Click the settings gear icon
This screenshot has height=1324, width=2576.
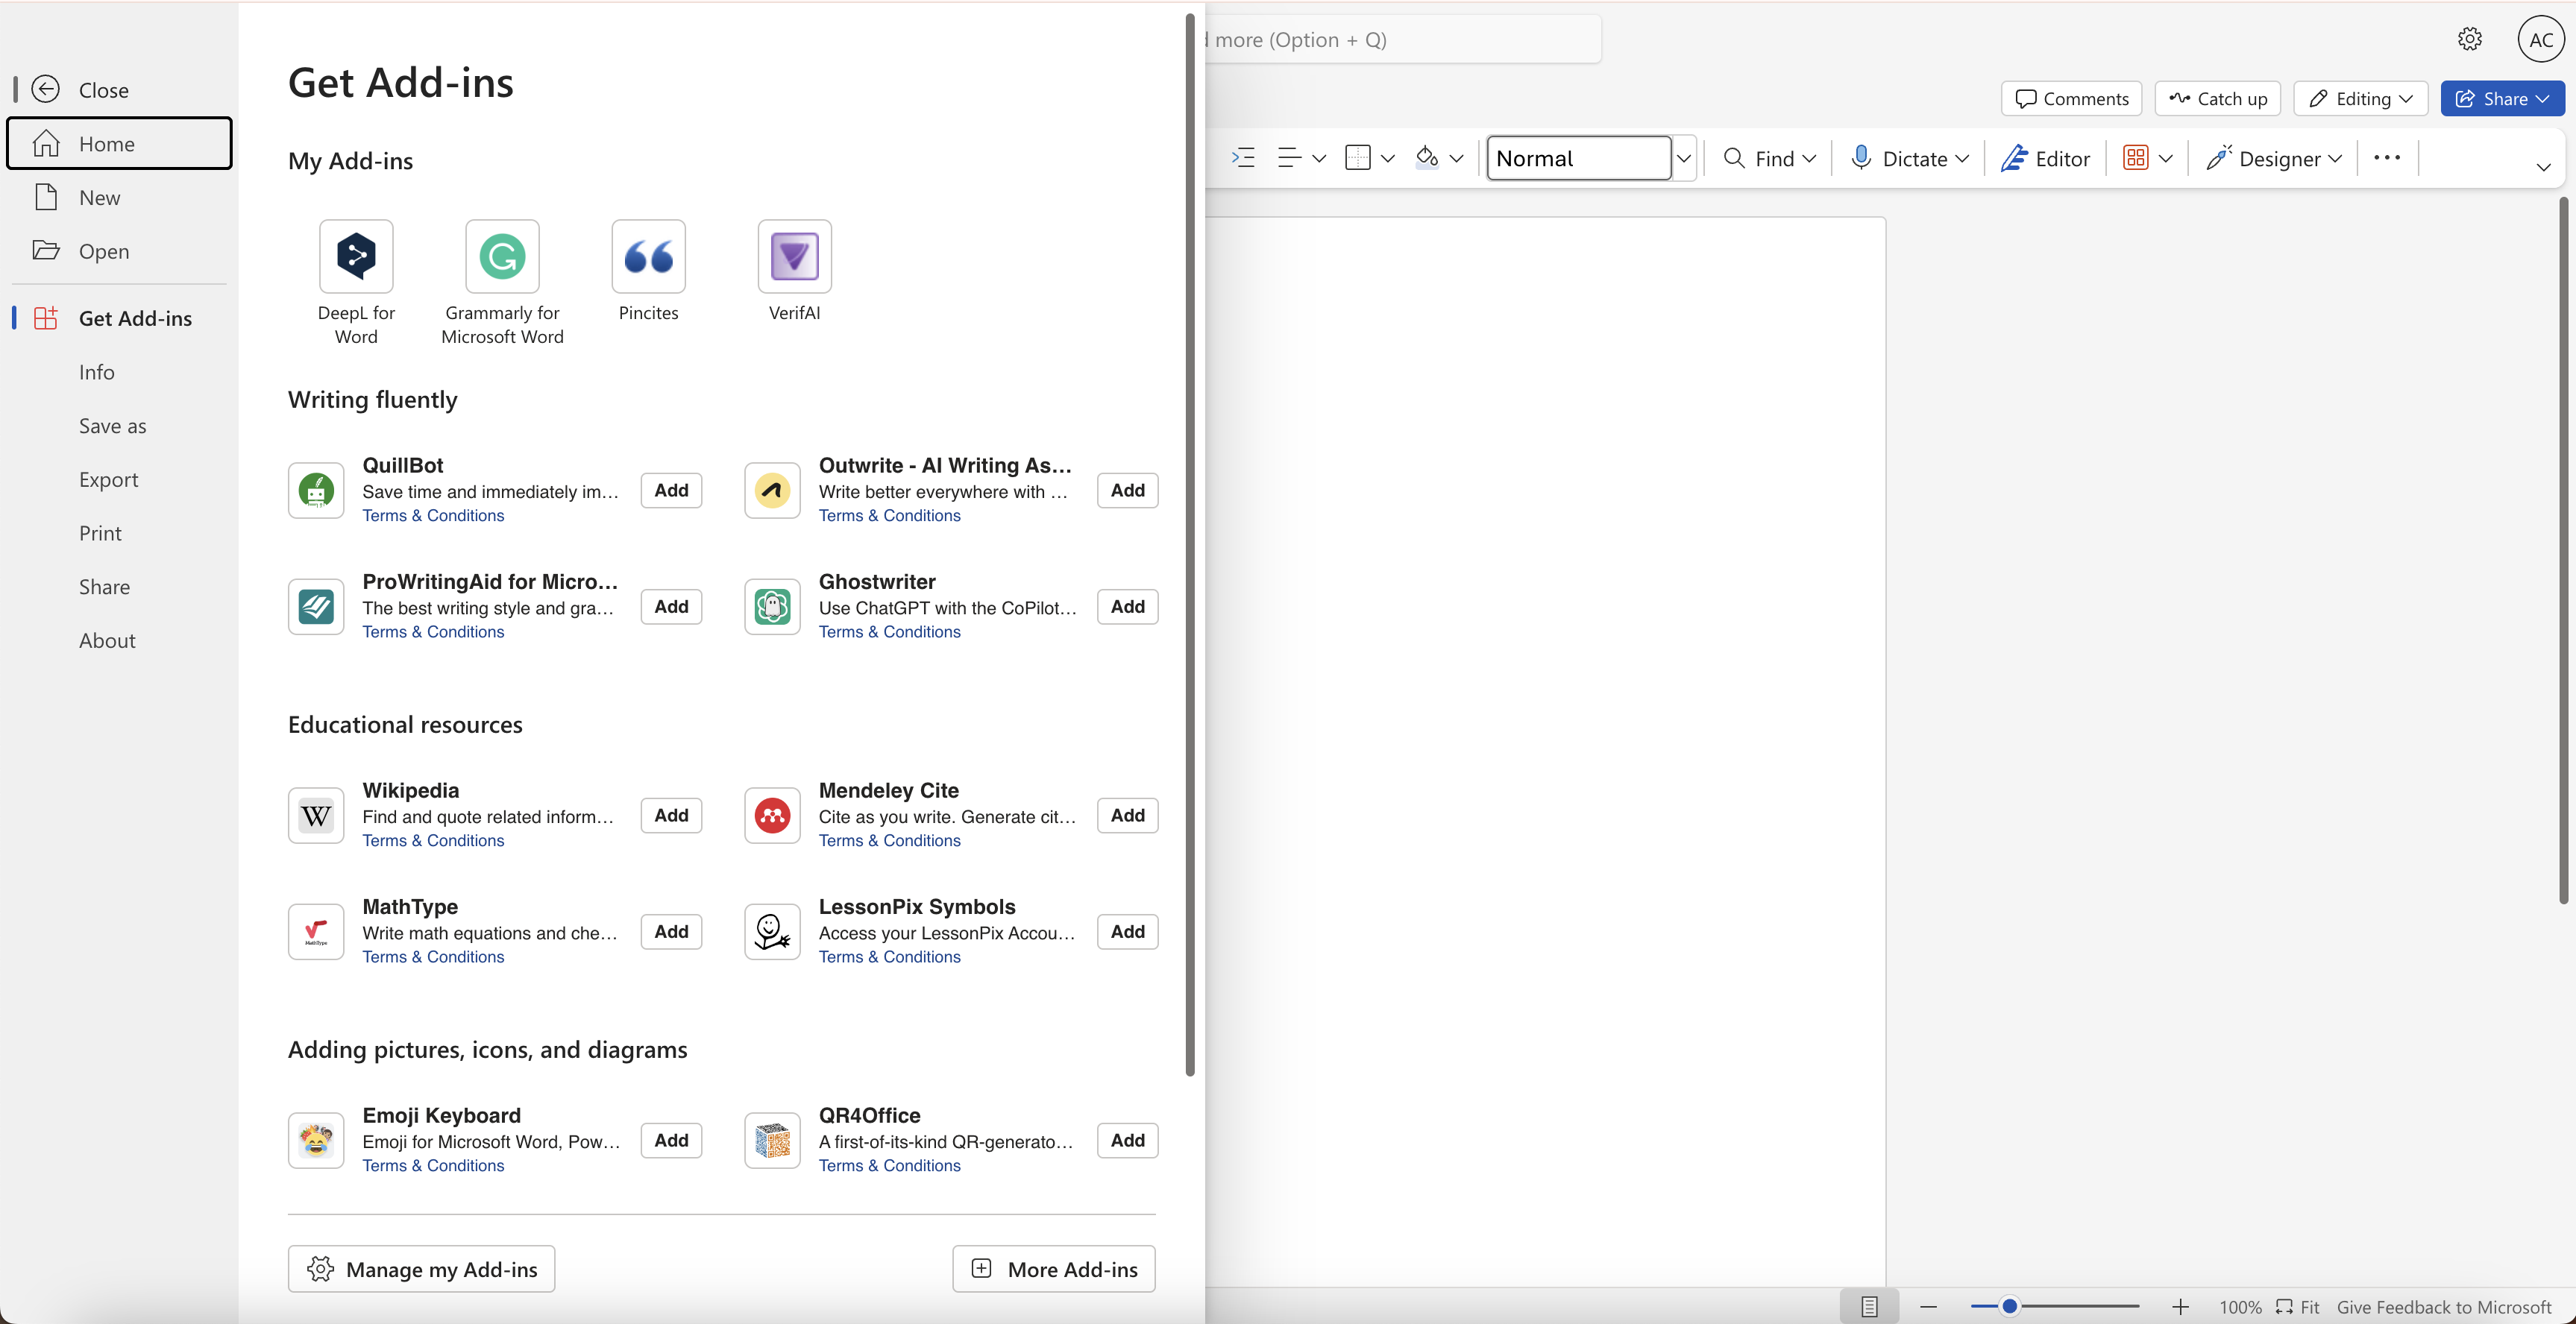coord(2469,39)
